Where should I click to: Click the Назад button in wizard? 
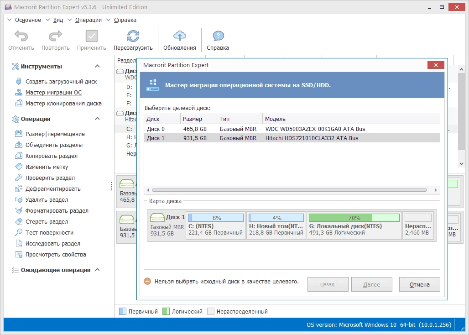[x=328, y=284]
